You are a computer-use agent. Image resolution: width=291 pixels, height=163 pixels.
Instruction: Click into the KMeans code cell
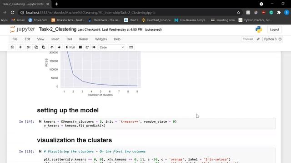pos(159,124)
